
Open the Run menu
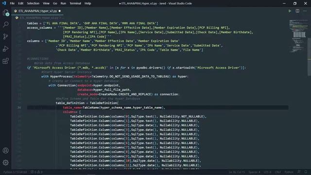63,3
